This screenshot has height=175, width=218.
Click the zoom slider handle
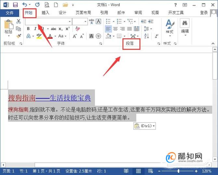(x=178, y=171)
